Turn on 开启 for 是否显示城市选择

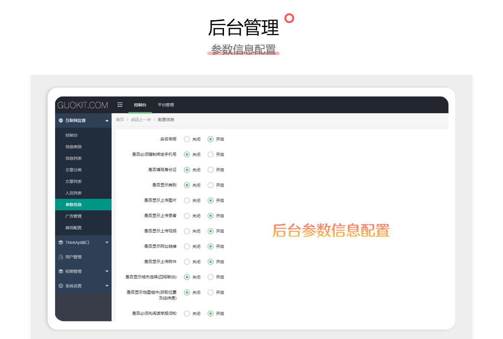tap(211, 277)
